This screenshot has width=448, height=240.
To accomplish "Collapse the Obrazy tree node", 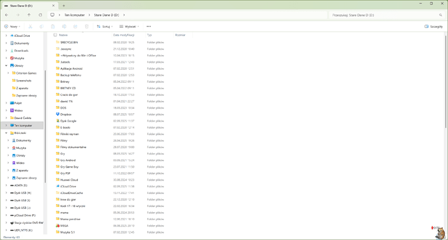I will coord(6,66).
